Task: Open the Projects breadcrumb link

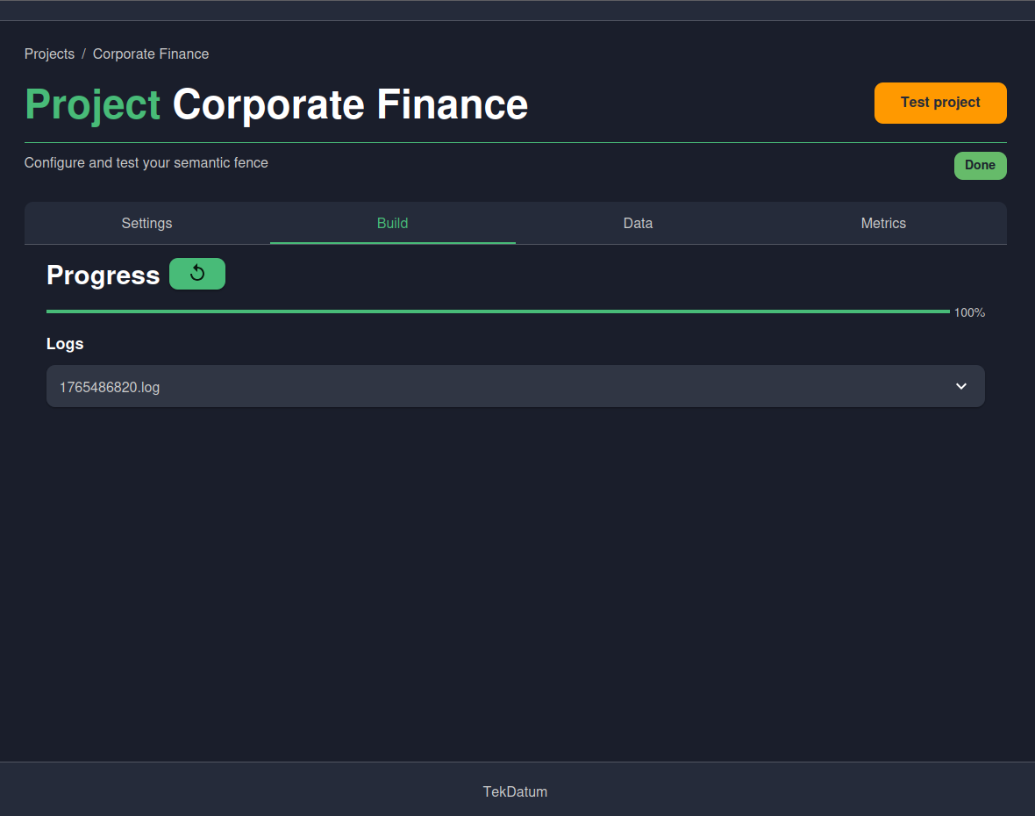Action: click(49, 54)
